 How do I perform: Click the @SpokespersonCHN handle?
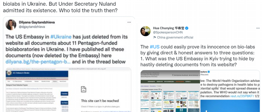(168, 32)
